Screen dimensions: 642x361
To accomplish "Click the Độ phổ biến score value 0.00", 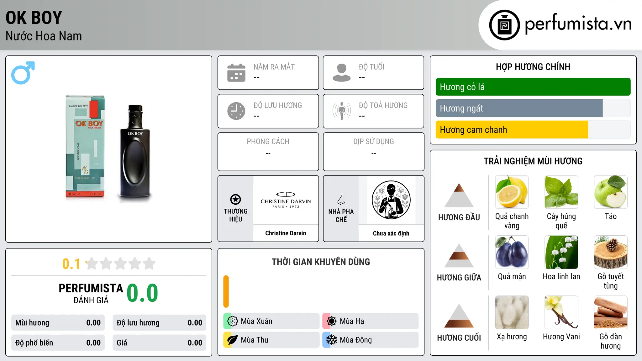I will (x=93, y=343).
